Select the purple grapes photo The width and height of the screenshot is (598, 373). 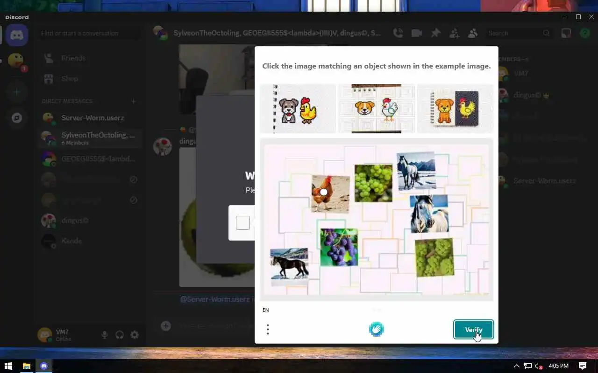(x=339, y=247)
